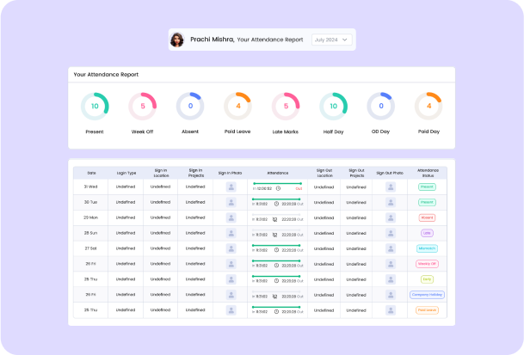Click the Weekly Off status badge
This screenshot has width=524, height=355.
(427, 265)
